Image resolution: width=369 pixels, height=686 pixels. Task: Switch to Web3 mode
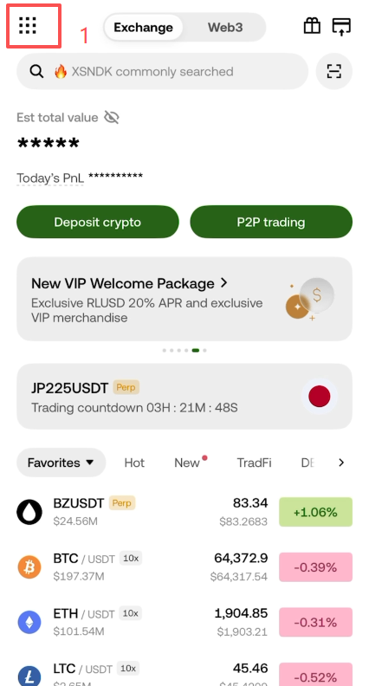click(225, 27)
